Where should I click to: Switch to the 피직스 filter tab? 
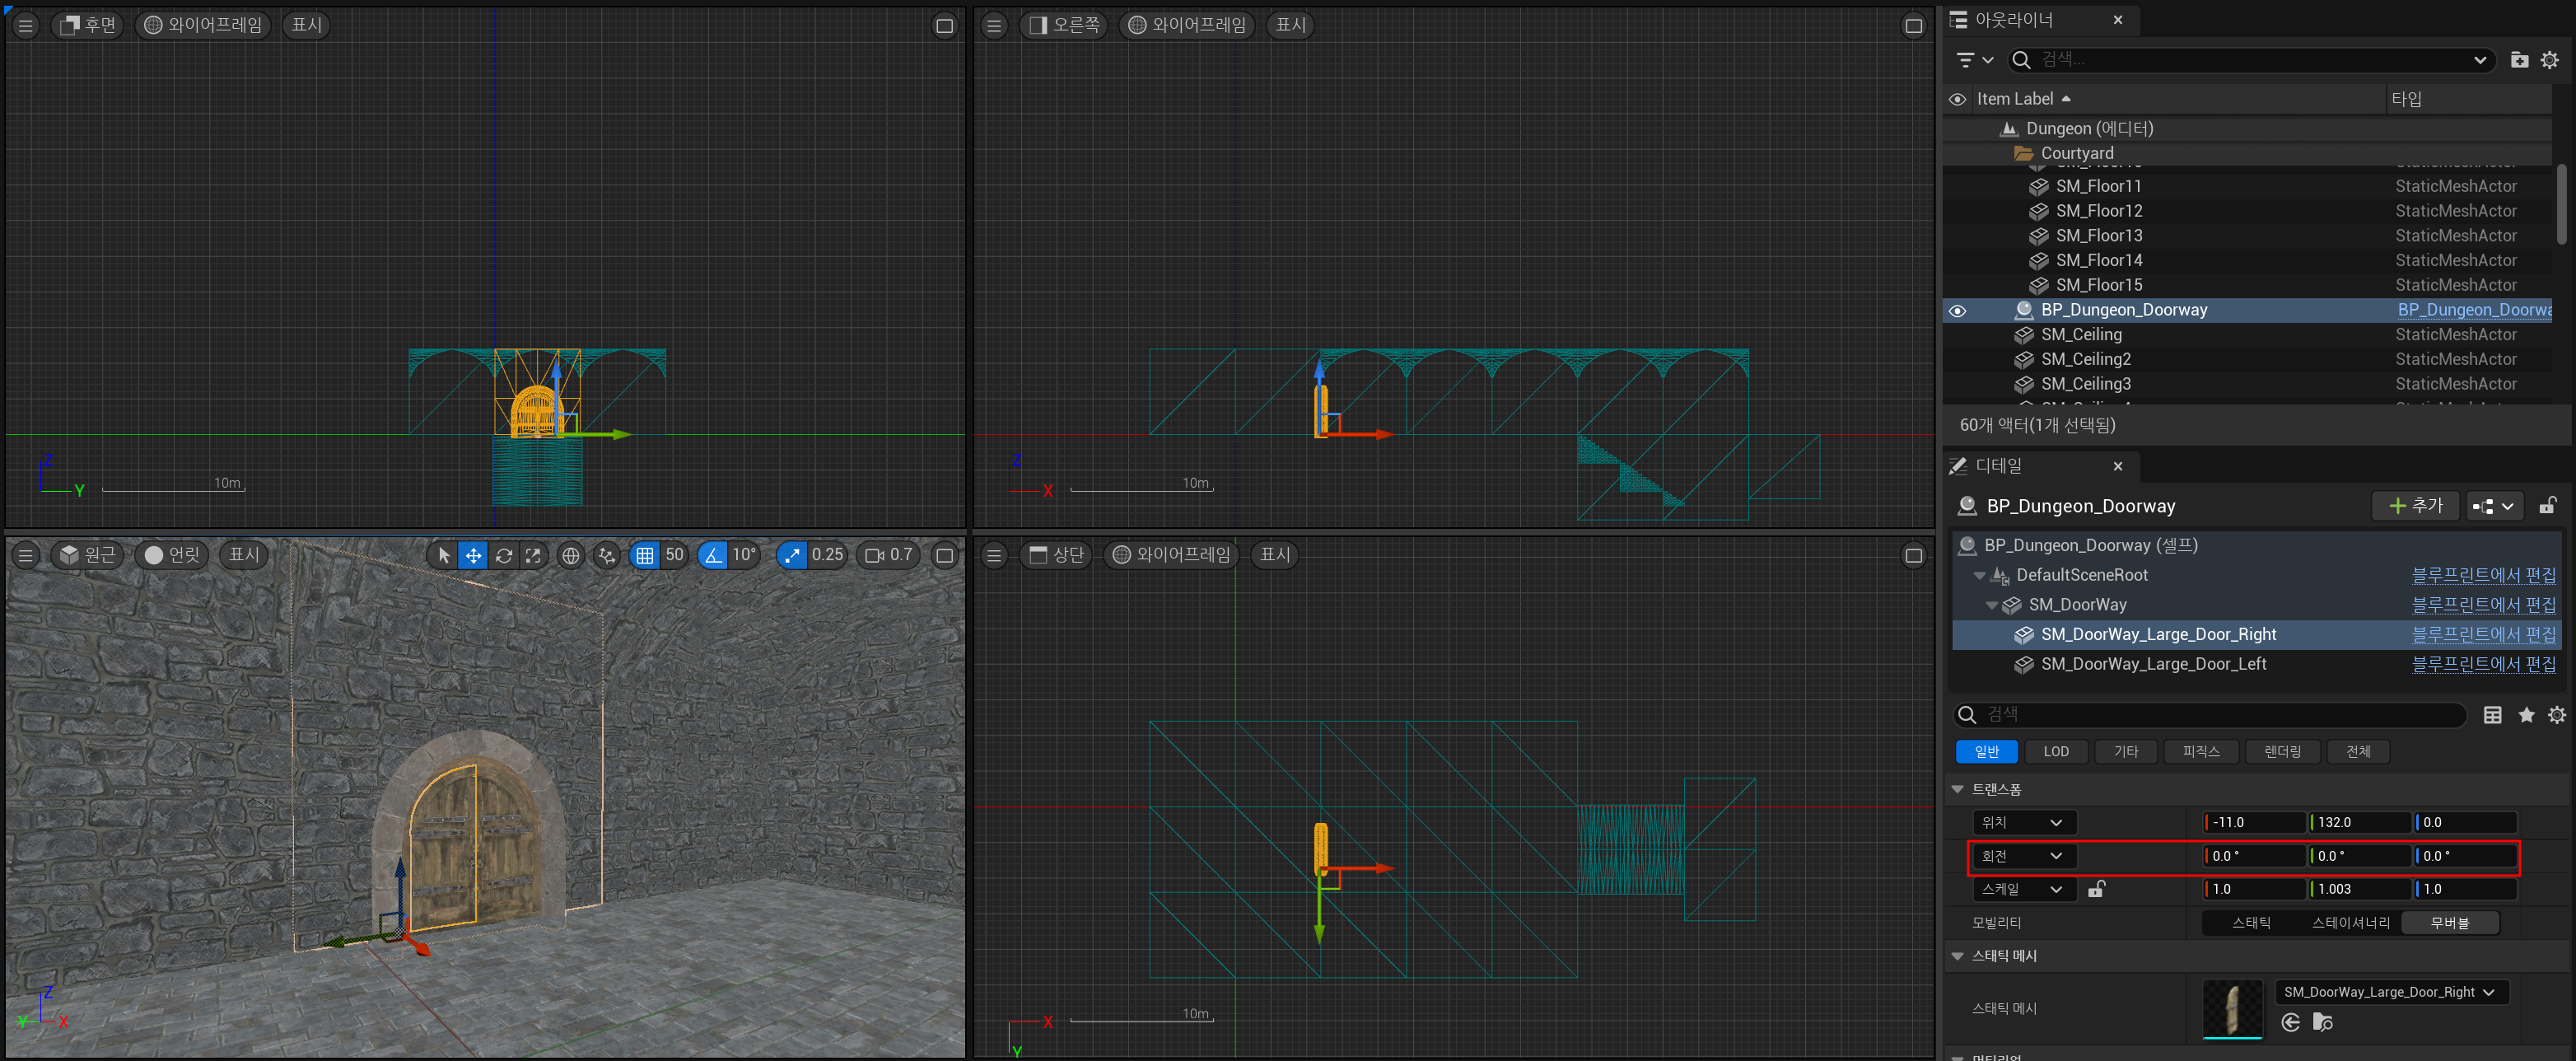click(x=2200, y=751)
